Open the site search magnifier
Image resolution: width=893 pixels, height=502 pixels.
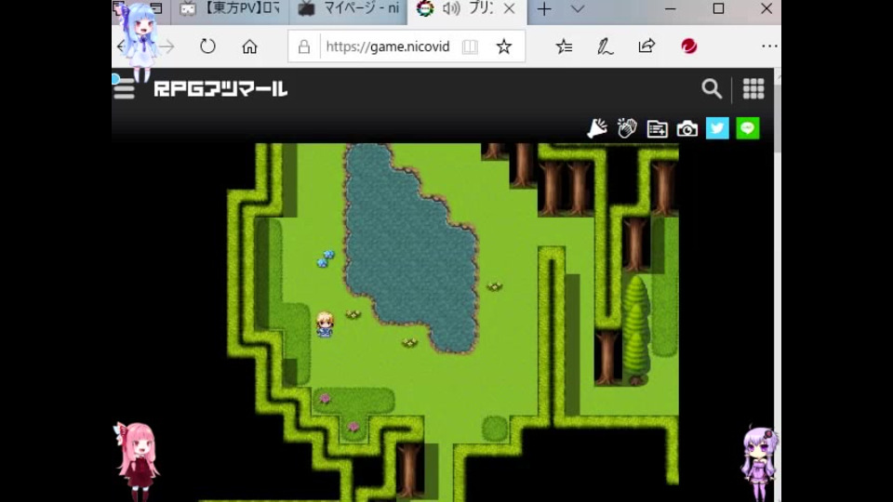click(x=712, y=89)
